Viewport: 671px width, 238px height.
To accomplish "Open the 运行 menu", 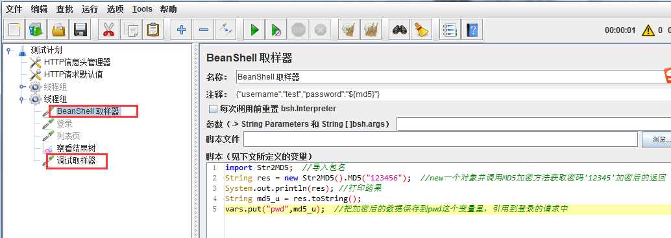I will pos(90,9).
